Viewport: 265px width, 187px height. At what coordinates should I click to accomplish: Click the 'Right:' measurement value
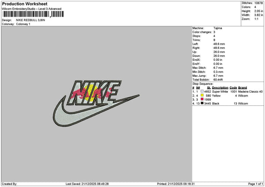point(219,48)
